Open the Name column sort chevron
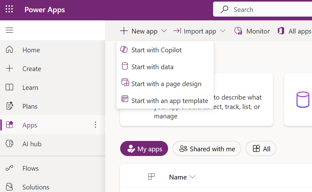This screenshot has width=312, height=192. 192,177
